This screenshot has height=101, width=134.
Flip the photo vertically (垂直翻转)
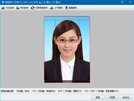[71, 8]
